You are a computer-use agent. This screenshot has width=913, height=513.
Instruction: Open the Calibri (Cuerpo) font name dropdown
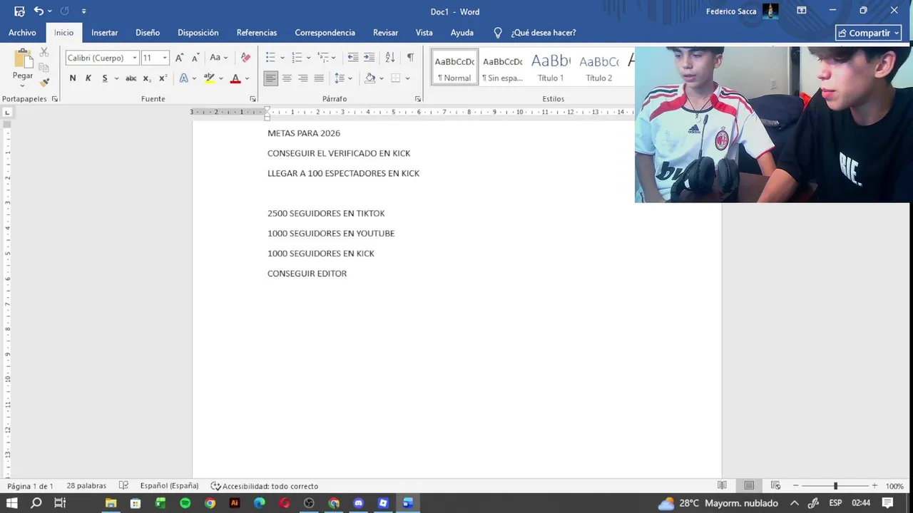(x=134, y=58)
